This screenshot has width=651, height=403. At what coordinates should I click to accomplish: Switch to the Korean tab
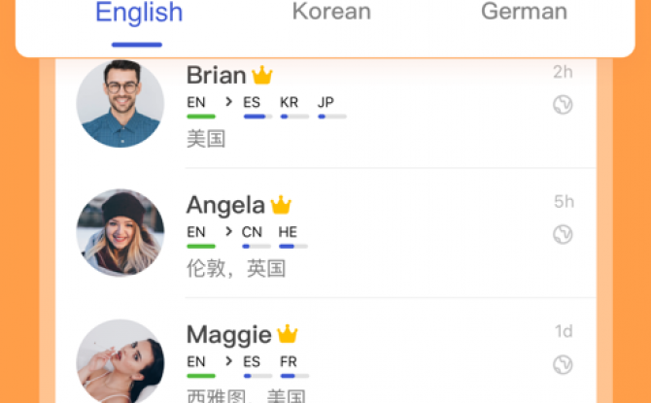331,12
